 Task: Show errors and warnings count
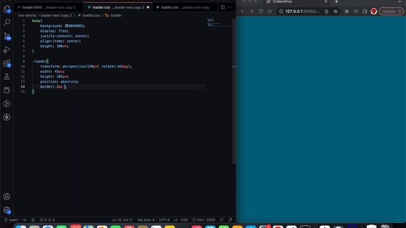47,220
